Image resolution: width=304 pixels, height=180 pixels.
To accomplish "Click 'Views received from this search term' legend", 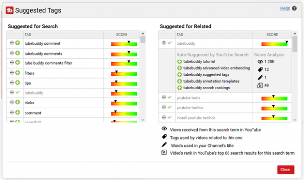I will [215, 130].
